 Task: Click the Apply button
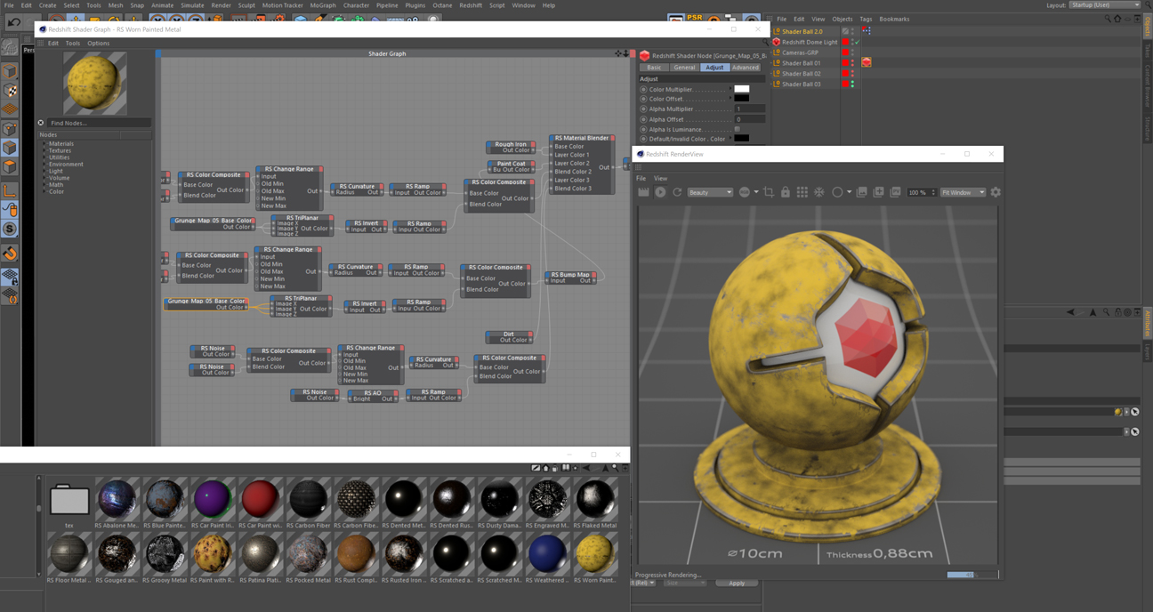click(x=737, y=583)
